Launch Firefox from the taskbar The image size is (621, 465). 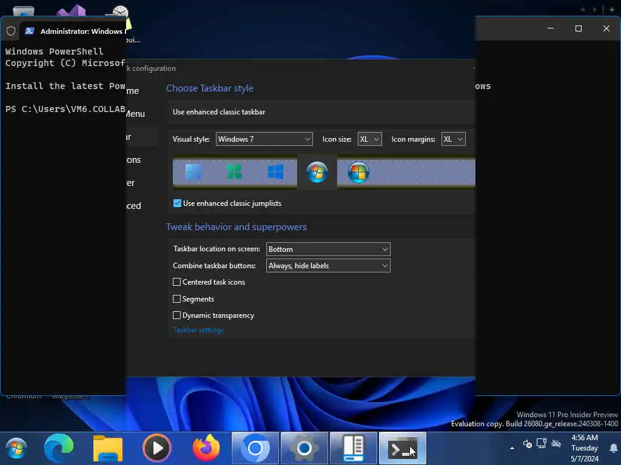coord(206,449)
